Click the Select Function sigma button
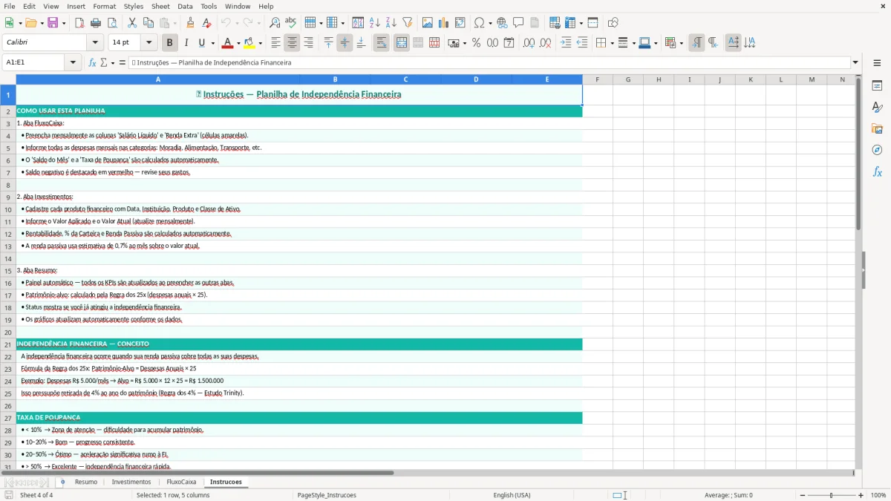The width and height of the screenshot is (891, 501). tap(103, 62)
